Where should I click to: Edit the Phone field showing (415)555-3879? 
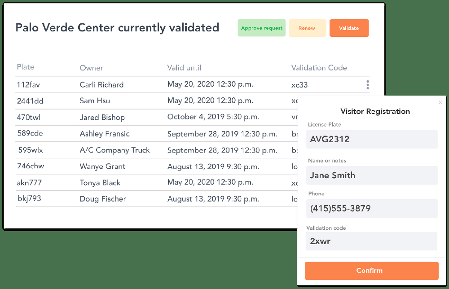[372, 208]
